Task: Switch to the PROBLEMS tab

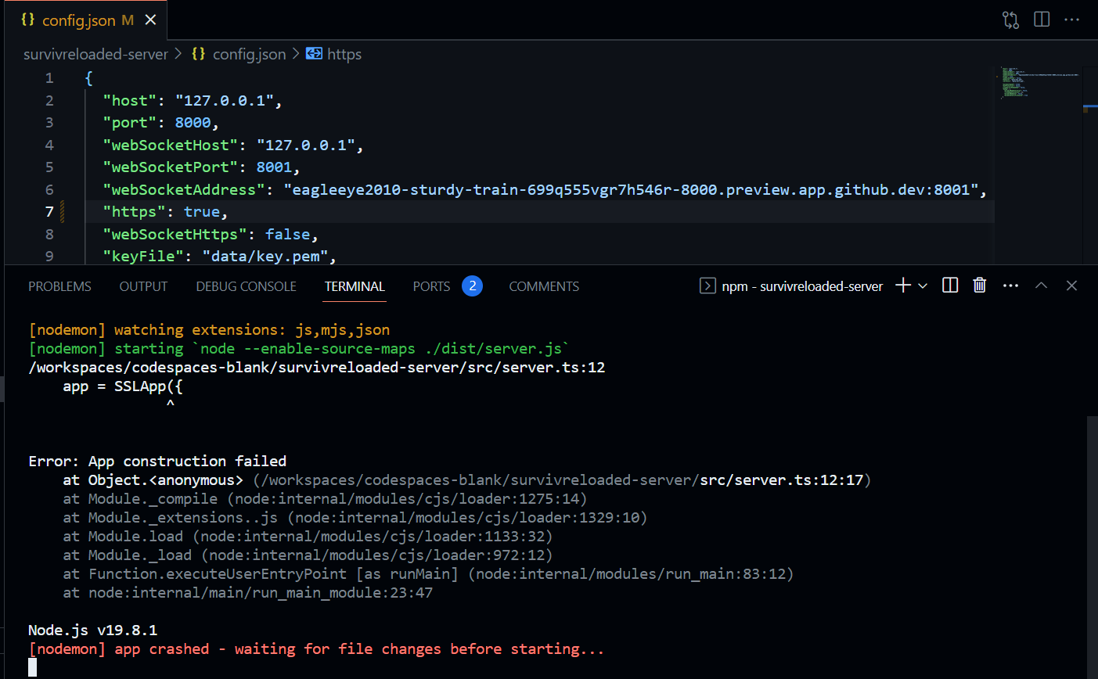Action: [x=59, y=286]
